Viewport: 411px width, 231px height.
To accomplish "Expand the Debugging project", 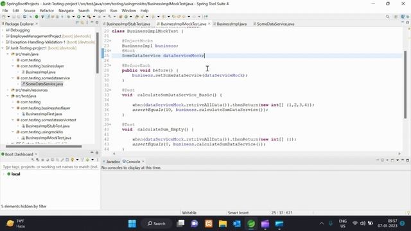I will pos(3,30).
